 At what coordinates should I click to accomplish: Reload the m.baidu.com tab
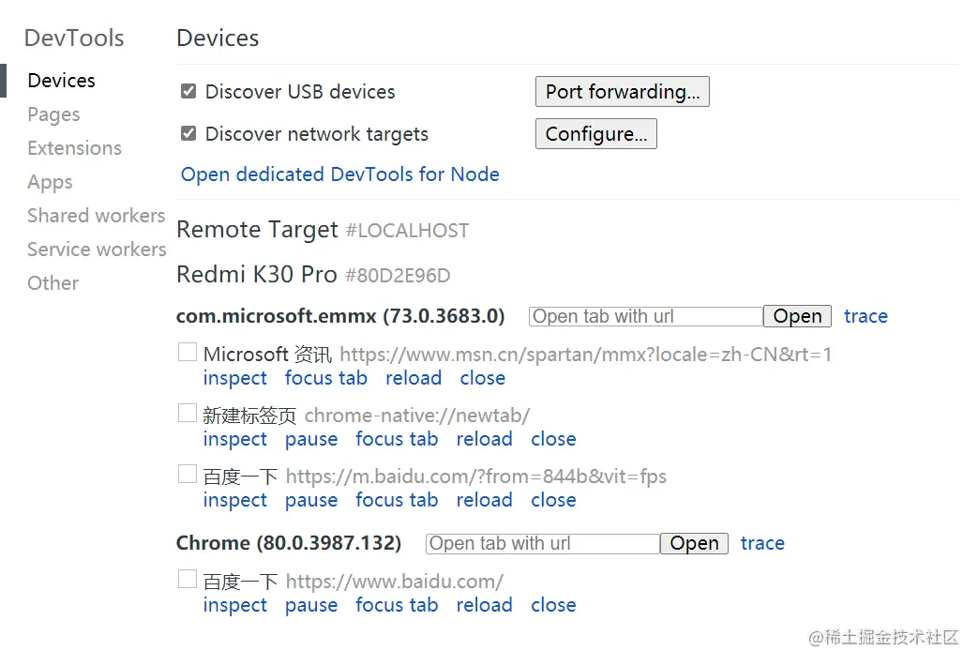[485, 500]
